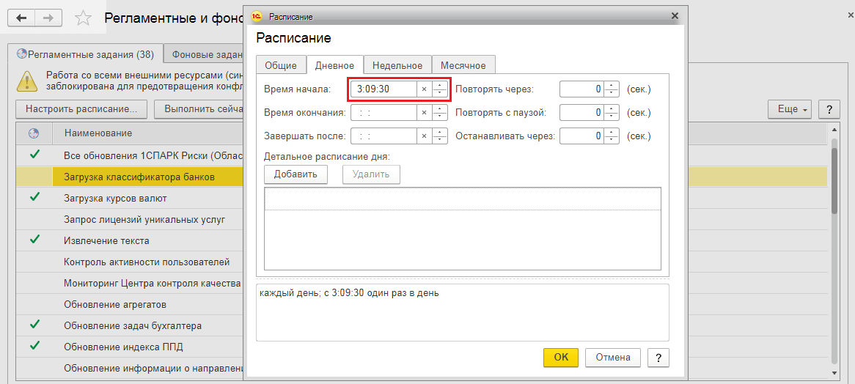Open help button next to Еще

[x=829, y=109]
